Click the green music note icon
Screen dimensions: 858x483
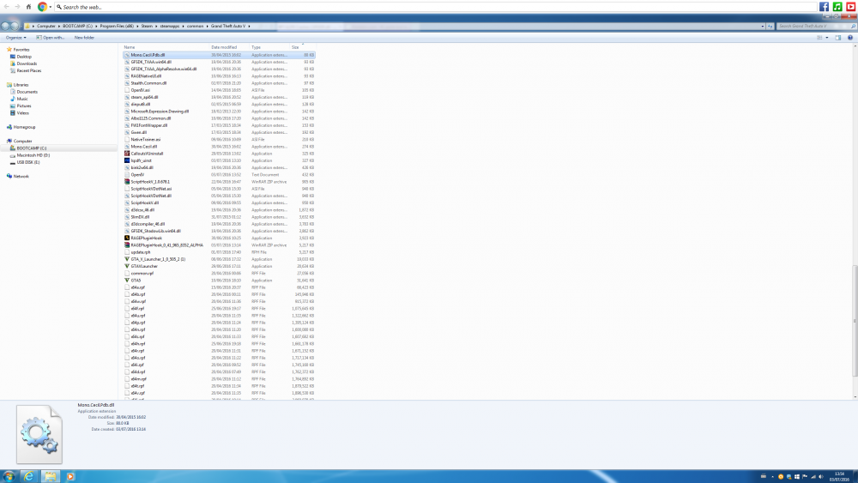coord(837,7)
